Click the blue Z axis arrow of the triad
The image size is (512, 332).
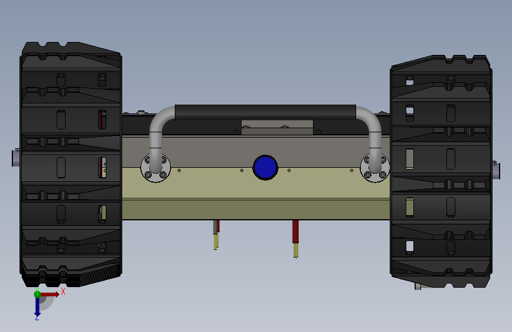pyautogui.click(x=37, y=307)
